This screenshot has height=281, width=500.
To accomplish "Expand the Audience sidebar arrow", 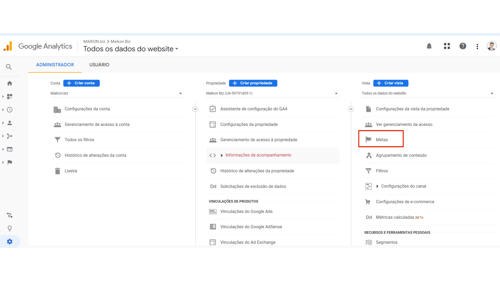I will 3,123.
